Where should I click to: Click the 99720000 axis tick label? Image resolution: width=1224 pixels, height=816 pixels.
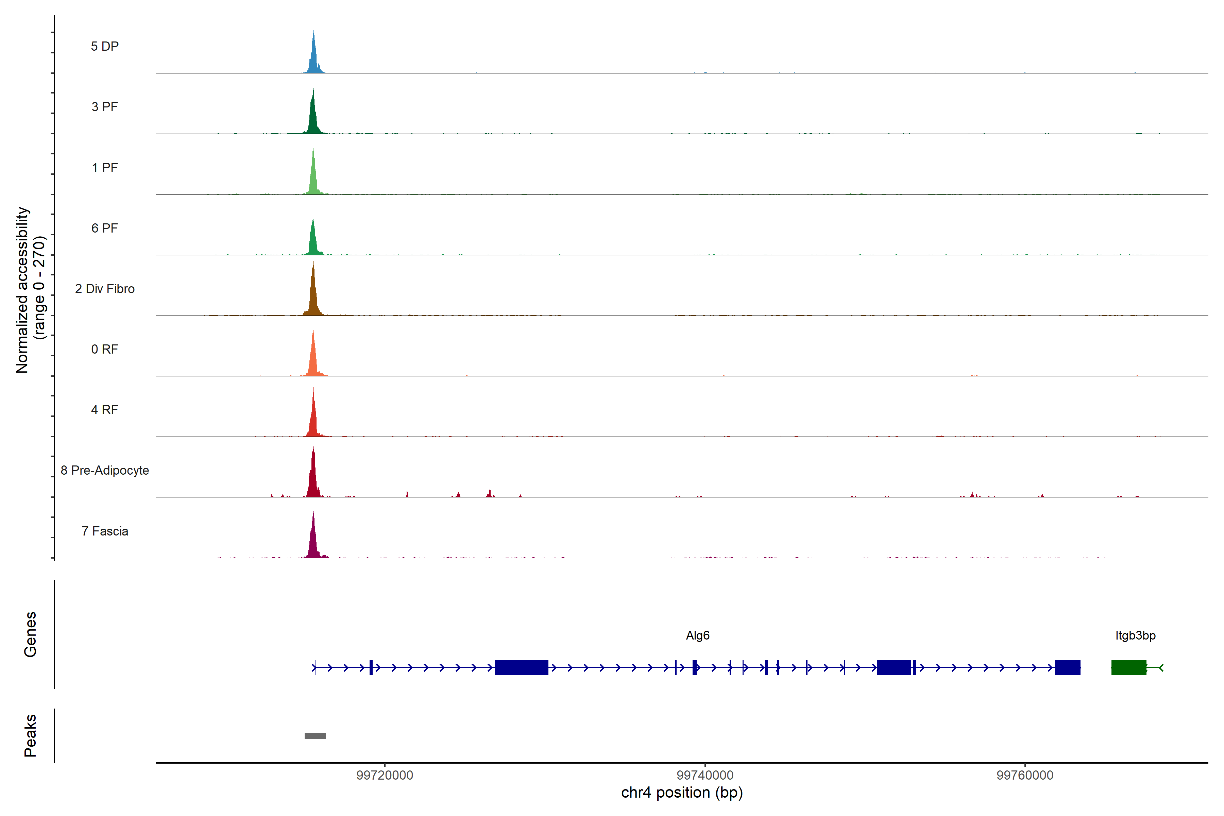(385, 776)
